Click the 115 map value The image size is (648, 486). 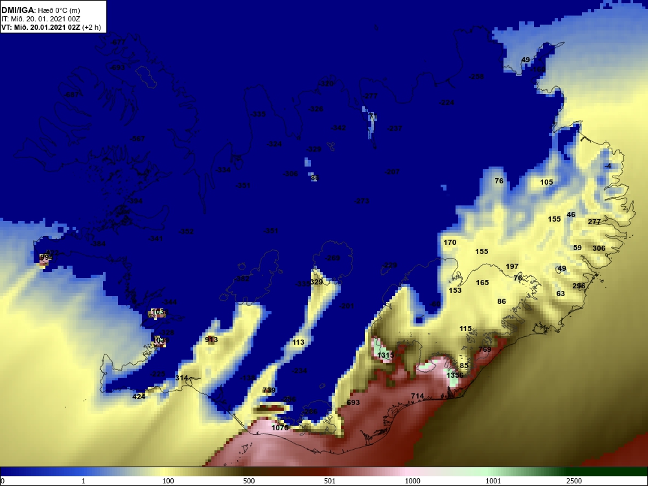[x=465, y=329]
